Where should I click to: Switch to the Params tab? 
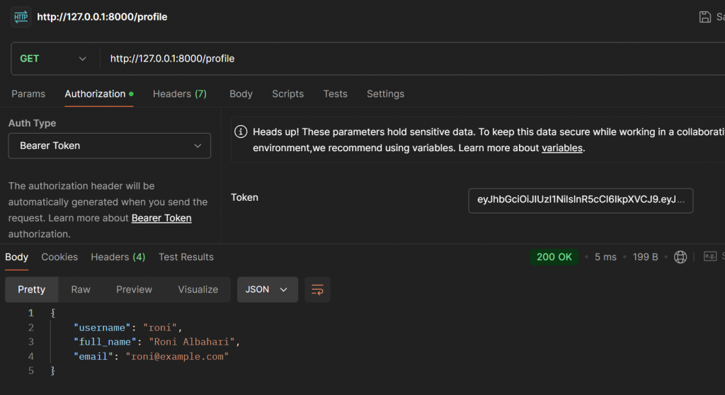28,94
